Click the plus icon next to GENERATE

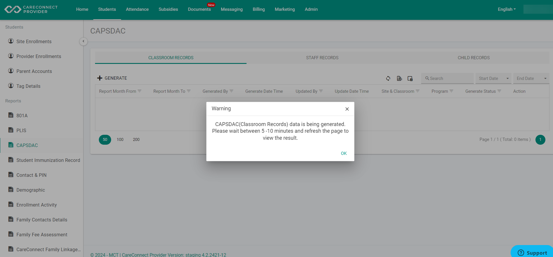[100, 78]
